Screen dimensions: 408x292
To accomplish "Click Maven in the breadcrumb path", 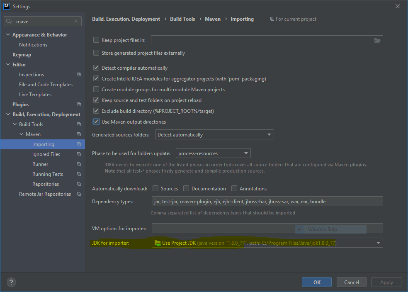I will tap(213, 19).
